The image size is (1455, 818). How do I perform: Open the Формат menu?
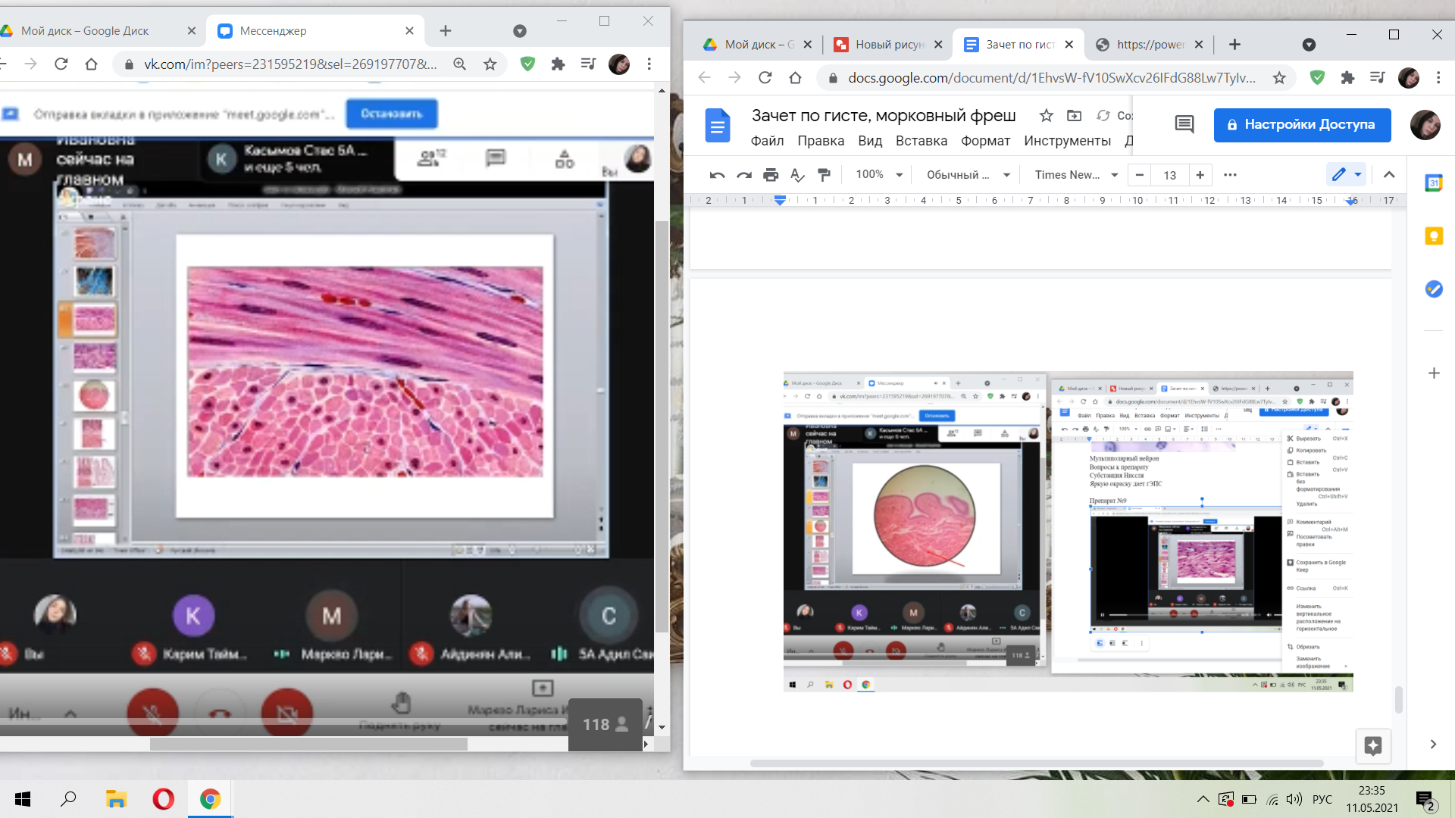[x=985, y=141]
